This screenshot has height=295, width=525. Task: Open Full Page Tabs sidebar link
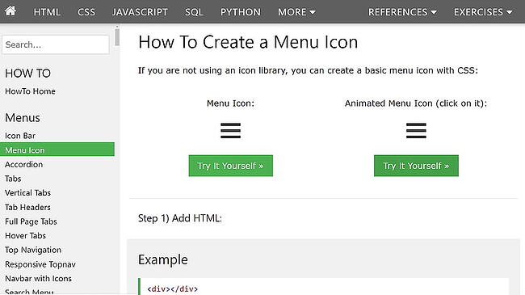click(x=31, y=221)
